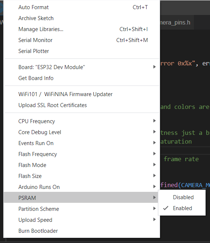This screenshot has height=243, width=210.
Task: Open Manage Libraries dialog
Action: (82, 29)
